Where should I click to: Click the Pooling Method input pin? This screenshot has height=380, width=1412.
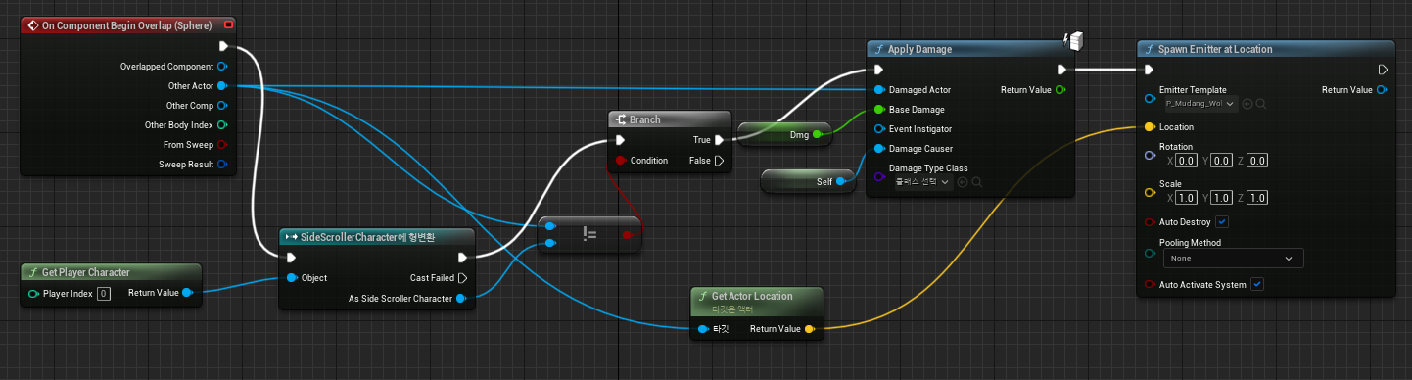[1149, 253]
